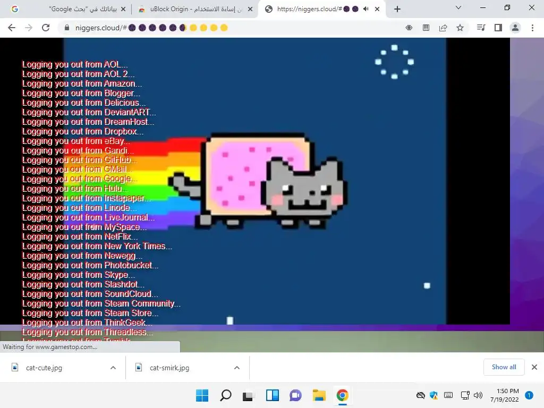Open the volume control in the tray

(x=478, y=395)
